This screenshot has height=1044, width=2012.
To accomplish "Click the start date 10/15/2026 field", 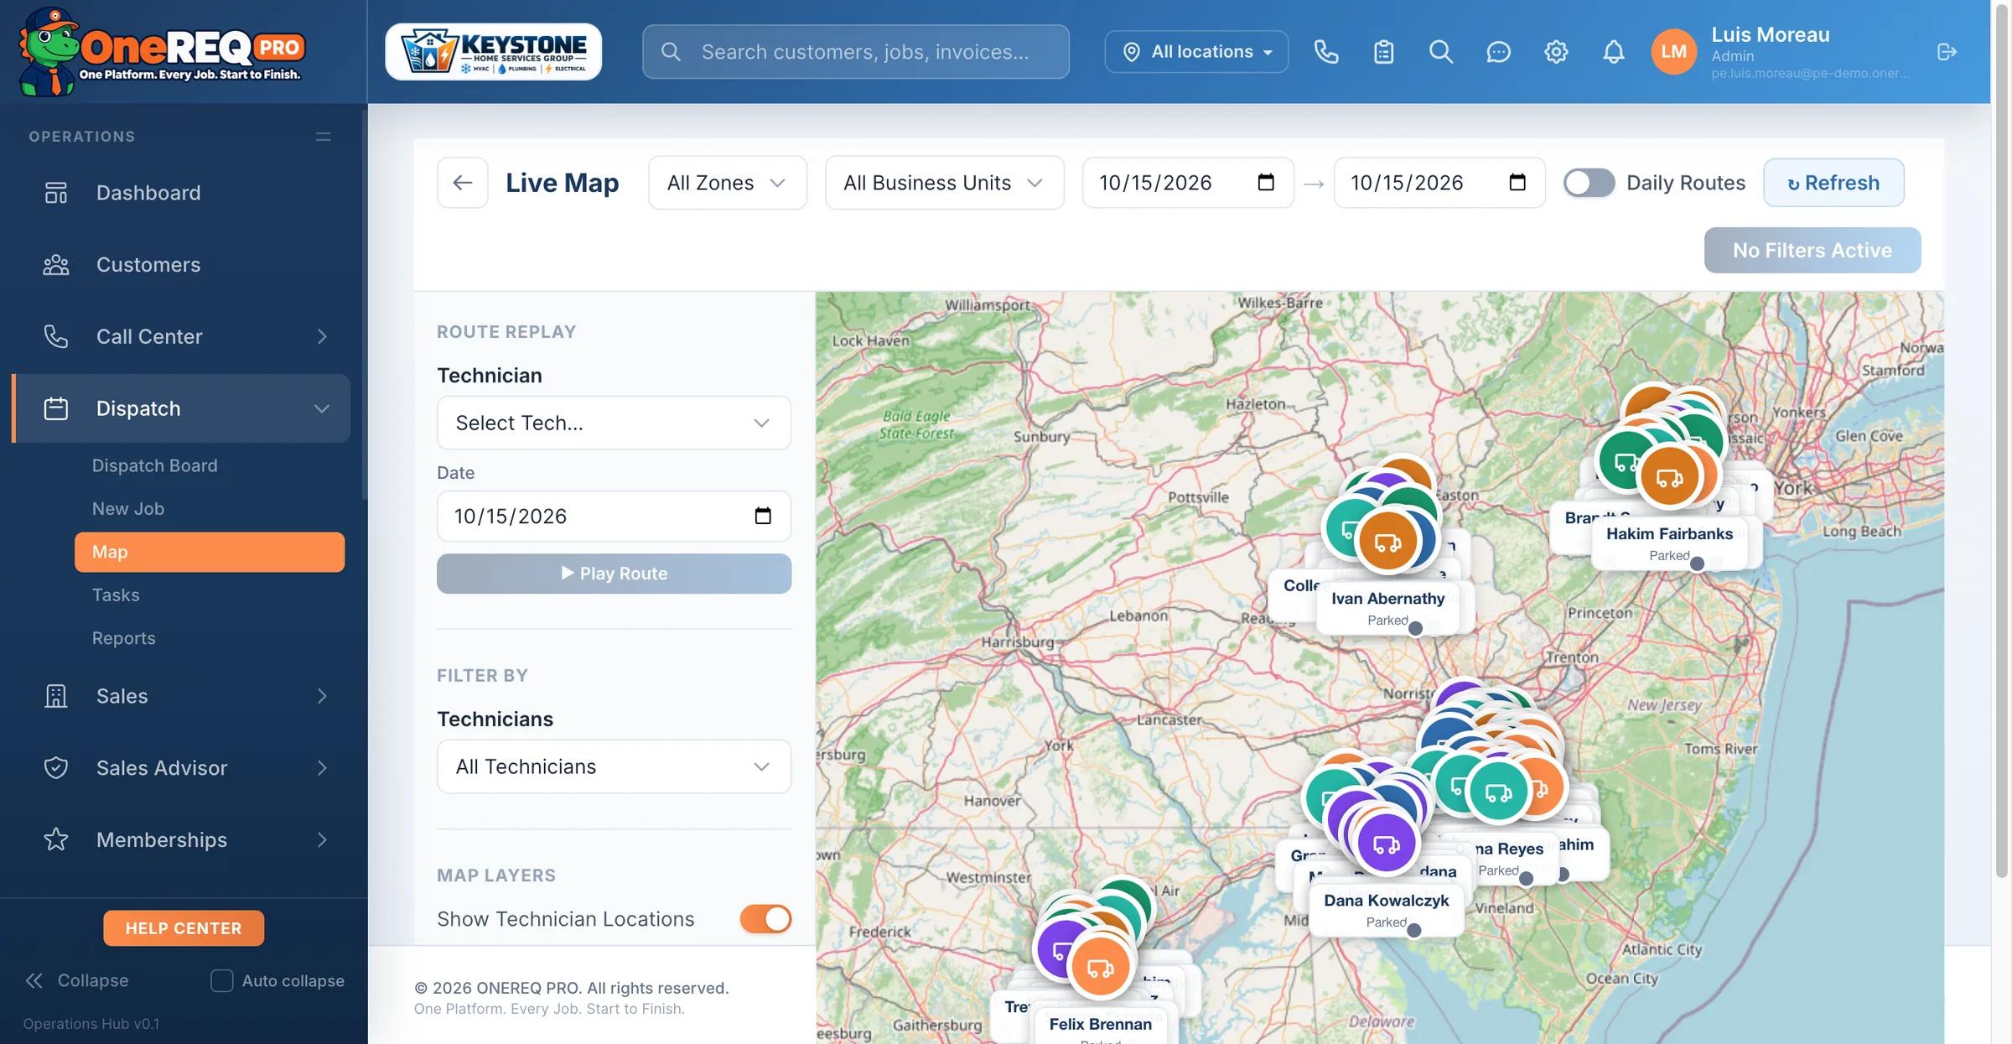I will (1188, 183).
